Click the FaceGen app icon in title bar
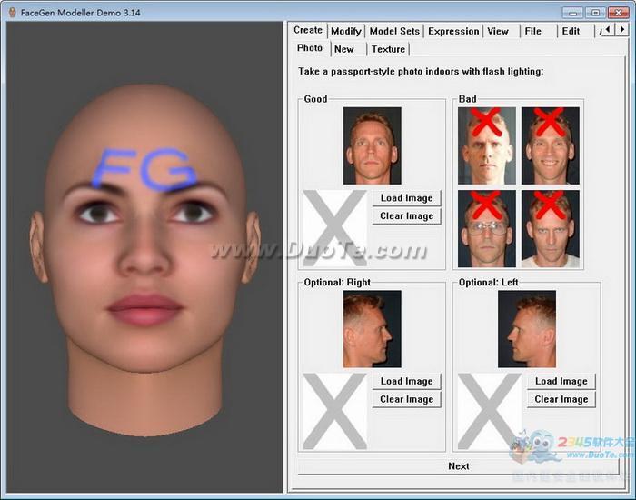Screen dimensions: 636x500 [x=12, y=12]
